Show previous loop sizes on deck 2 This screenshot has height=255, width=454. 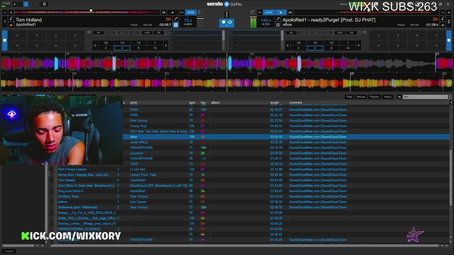coord(288,45)
